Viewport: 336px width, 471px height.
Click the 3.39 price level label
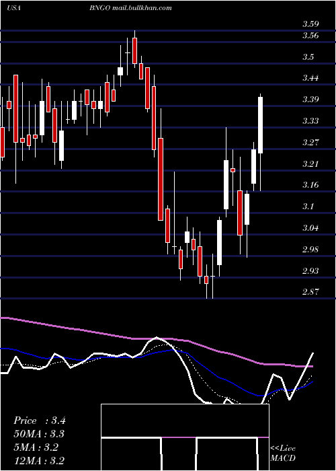[310, 100]
